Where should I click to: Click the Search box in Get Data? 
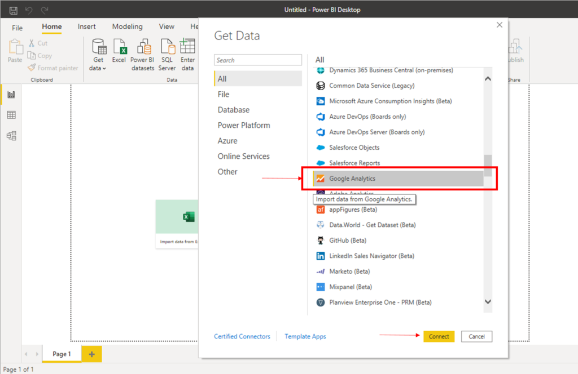point(257,60)
